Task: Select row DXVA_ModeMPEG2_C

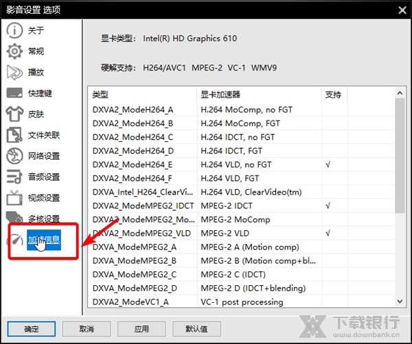Action: 241,274
